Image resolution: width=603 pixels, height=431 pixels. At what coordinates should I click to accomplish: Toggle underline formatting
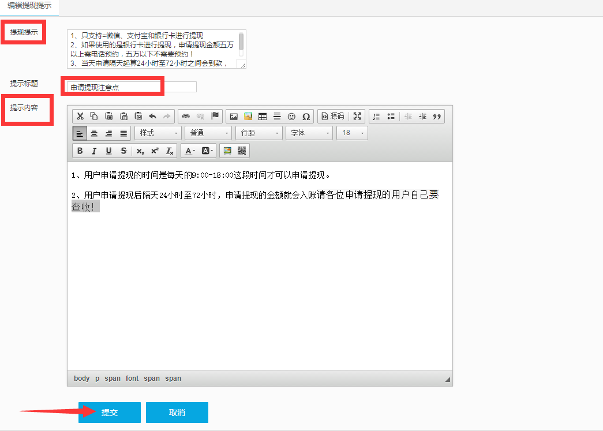click(108, 151)
